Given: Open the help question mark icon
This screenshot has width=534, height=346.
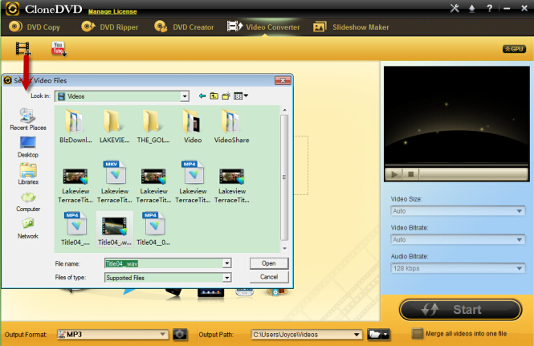Looking at the screenshot, I should coord(489,8).
